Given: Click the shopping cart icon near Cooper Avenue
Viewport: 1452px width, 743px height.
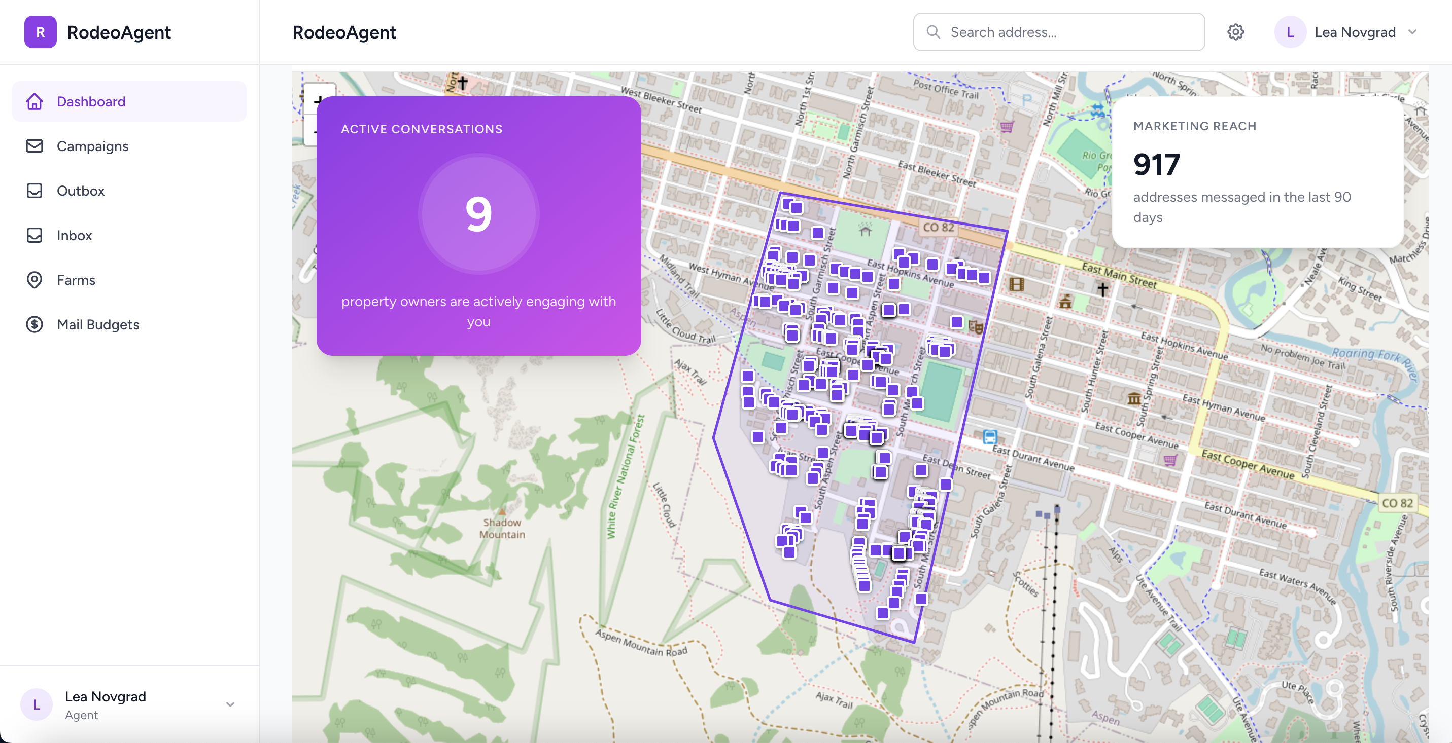Looking at the screenshot, I should pyautogui.click(x=1170, y=460).
